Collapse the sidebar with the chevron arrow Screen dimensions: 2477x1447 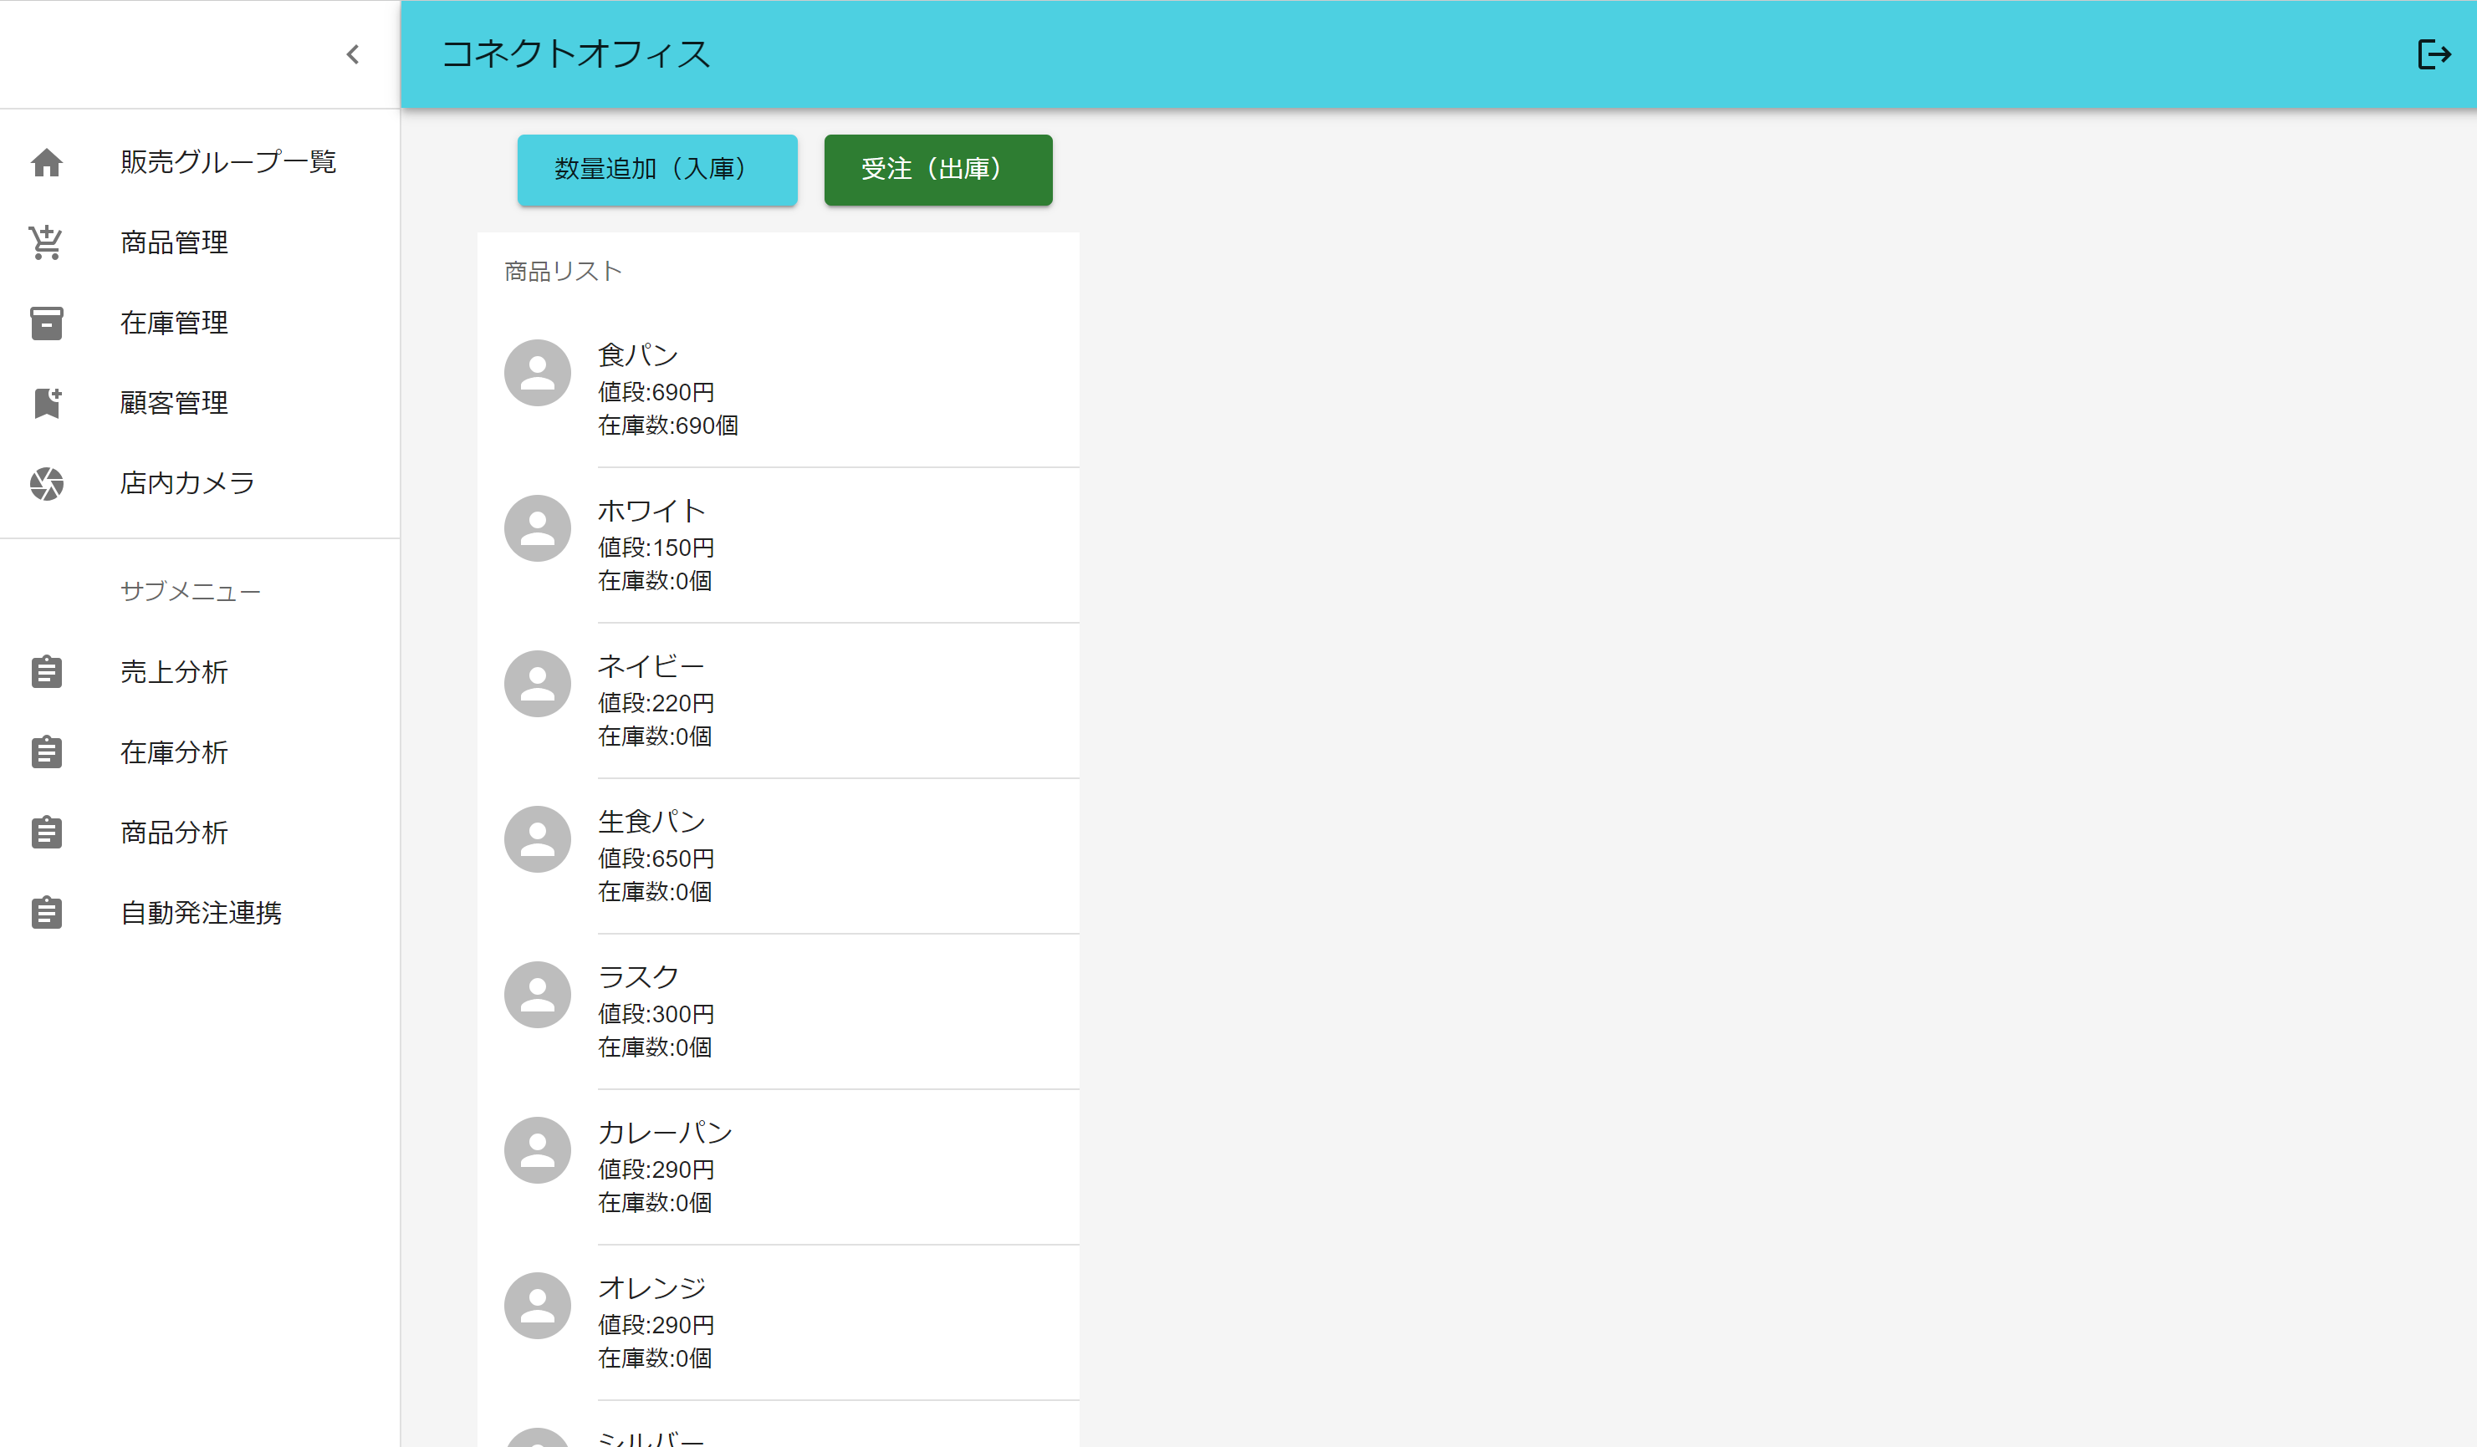(353, 54)
